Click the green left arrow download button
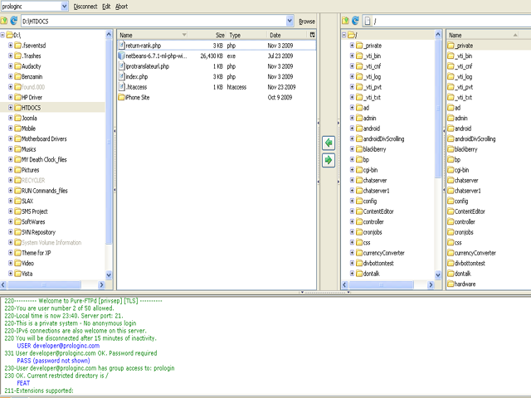This screenshot has height=398, width=531. pos(329,143)
